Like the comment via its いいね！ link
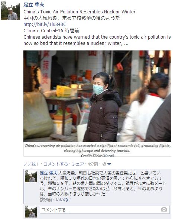 point(64,200)
